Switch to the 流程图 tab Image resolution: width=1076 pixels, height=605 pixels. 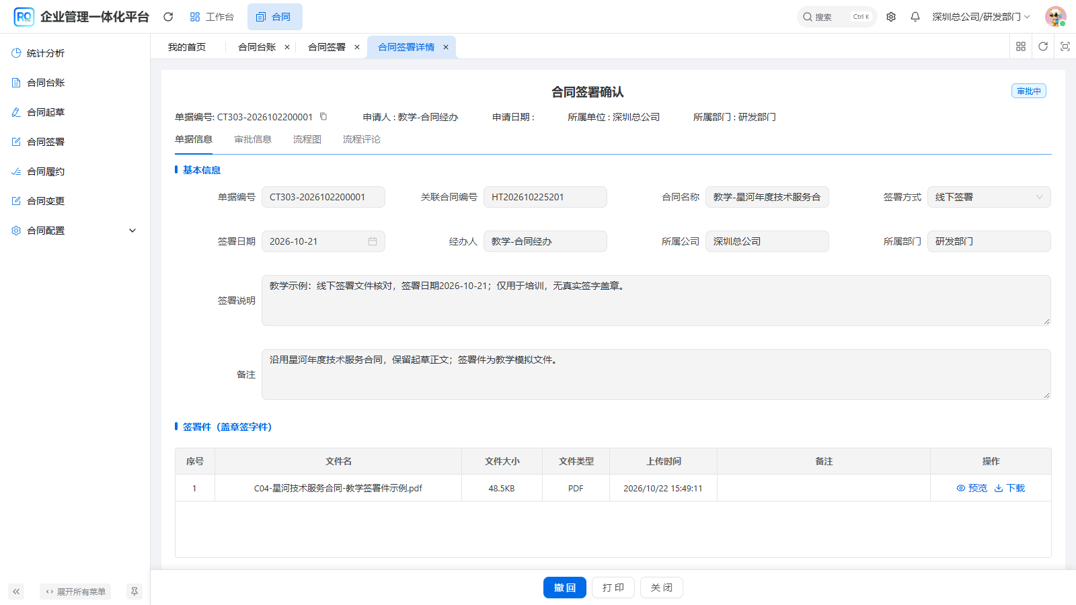pos(307,139)
